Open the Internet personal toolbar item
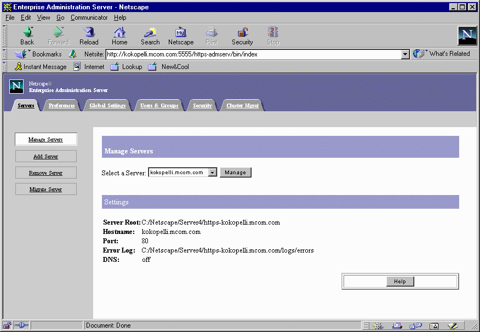Image resolution: width=480 pixels, height=332 pixels. (x=89, y=67)
